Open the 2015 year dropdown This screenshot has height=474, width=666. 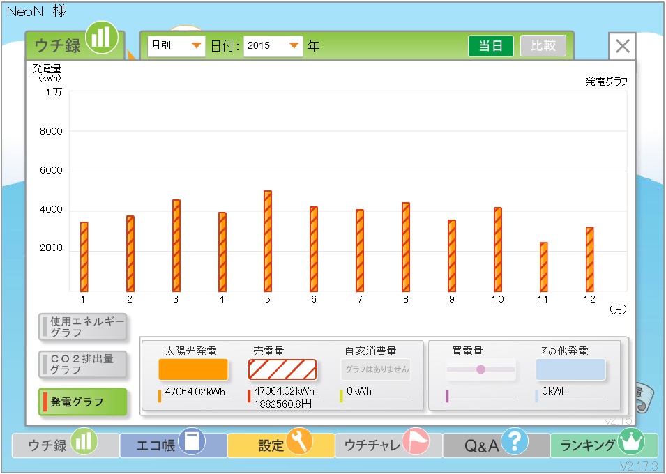pyautogui.click(x=273, y=45)
